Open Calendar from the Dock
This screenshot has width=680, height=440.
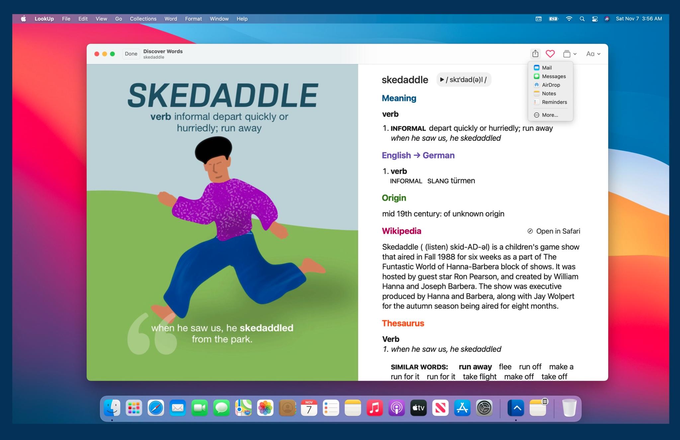tap(309, 408)
